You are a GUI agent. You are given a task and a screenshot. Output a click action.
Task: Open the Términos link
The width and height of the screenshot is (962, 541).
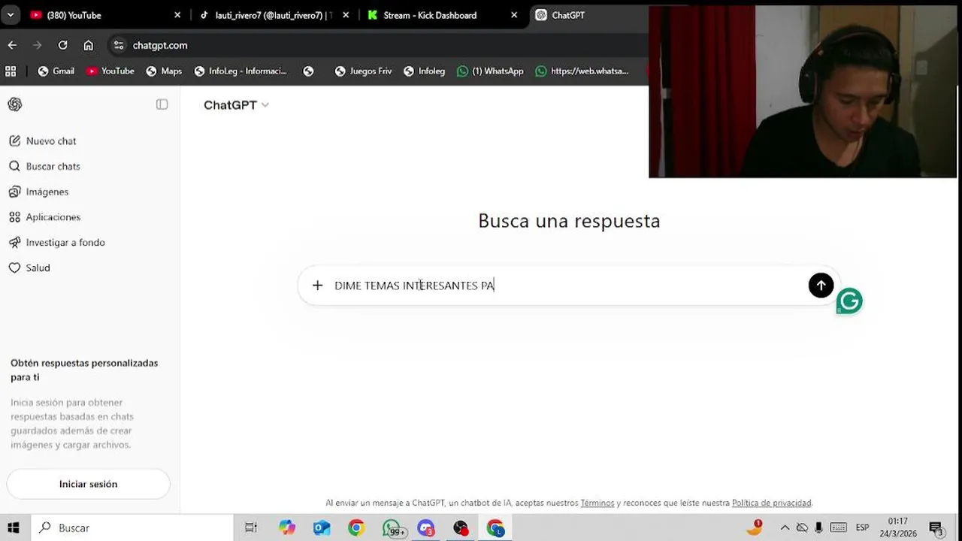point(597,503)
